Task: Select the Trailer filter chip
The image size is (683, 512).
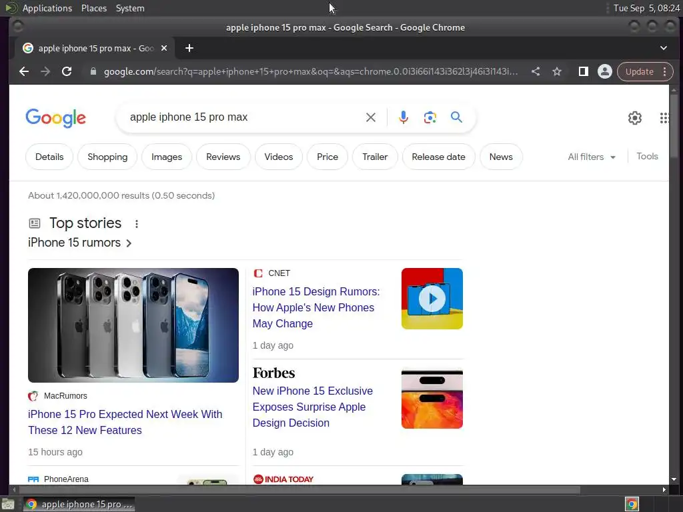Action: (375, 157)
